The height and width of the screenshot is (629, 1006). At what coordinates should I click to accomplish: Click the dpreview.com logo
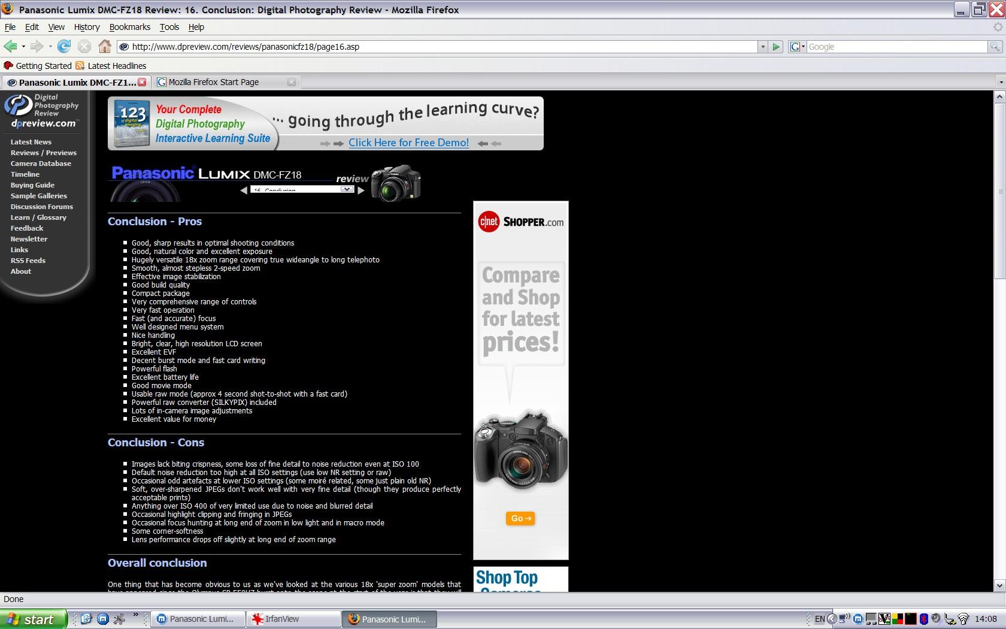(x=42, y=111)
